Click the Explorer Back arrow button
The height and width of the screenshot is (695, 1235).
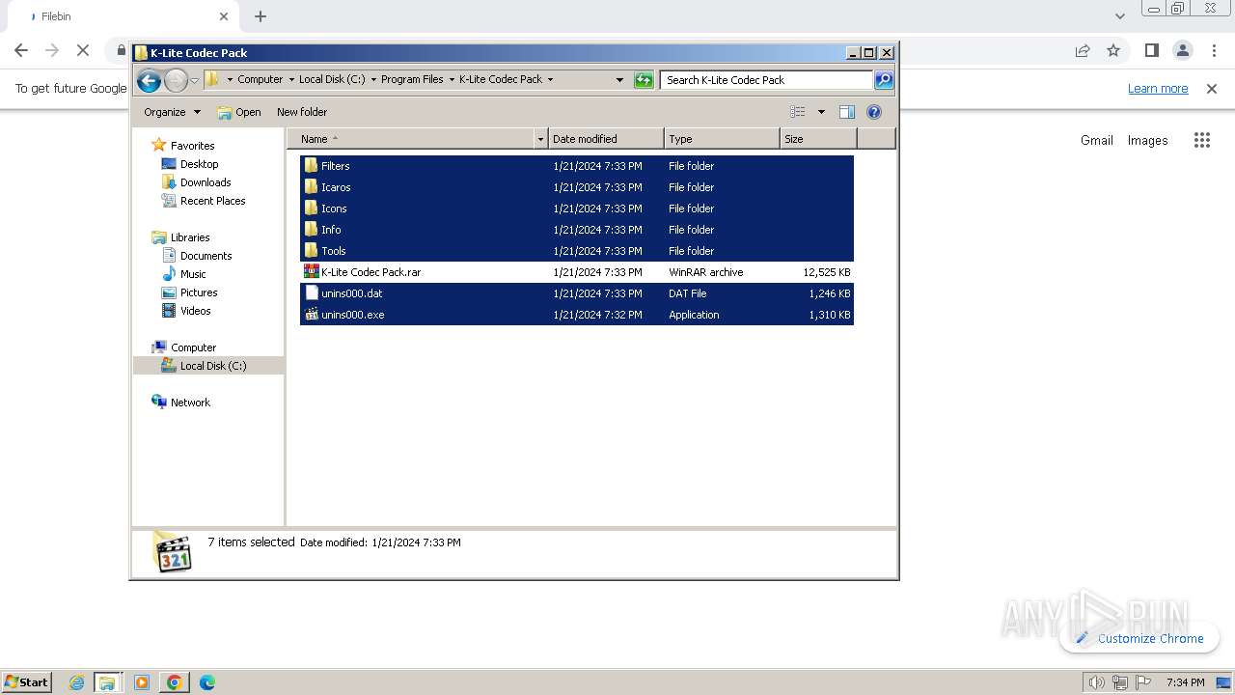pos(149,81)
